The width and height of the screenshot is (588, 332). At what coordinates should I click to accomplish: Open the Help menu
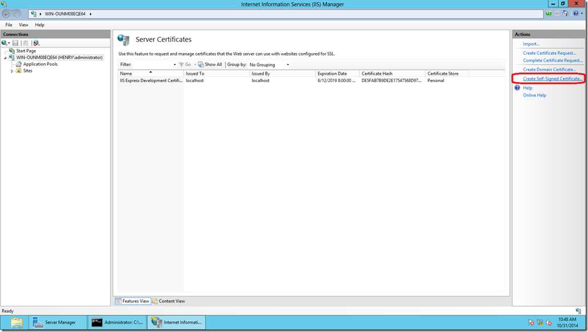[40, 25]
